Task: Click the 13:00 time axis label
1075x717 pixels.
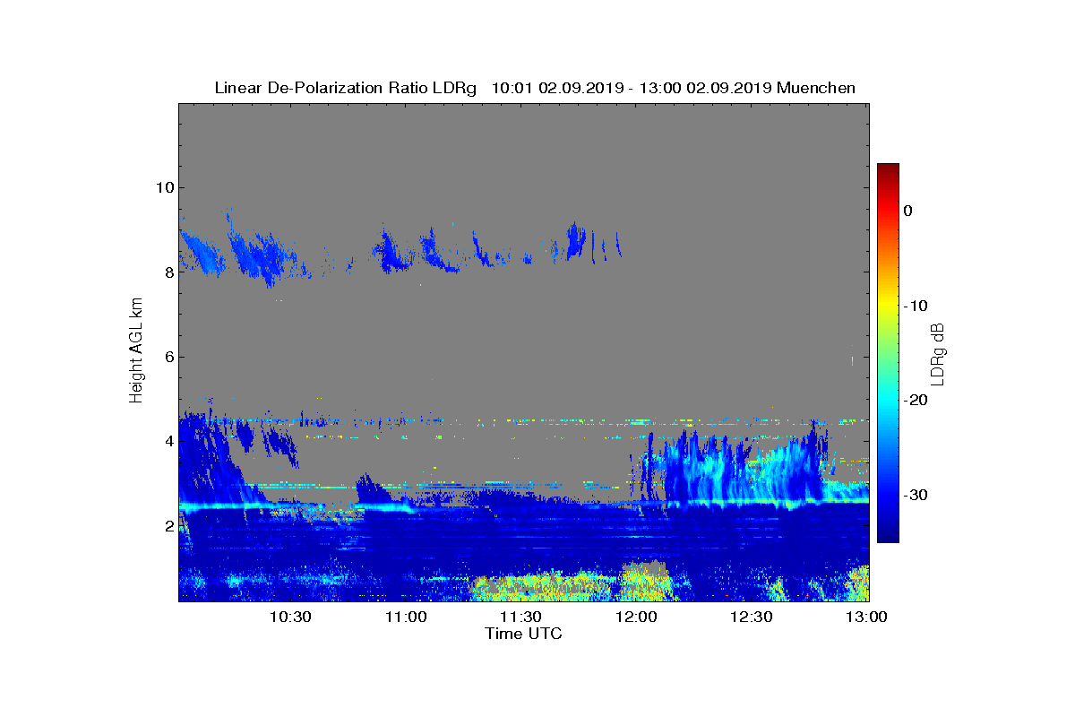Action: pyautogui.click(x=866, y=617)
